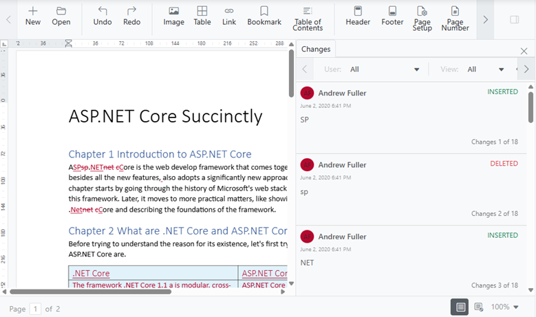The width and height of the screenshot is (536, 317).
Task: Click the current page number field
Action: point(35,309)
